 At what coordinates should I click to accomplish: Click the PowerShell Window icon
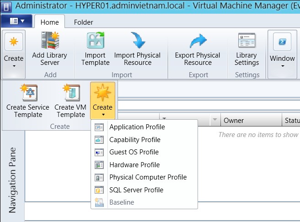coord(282,42)
